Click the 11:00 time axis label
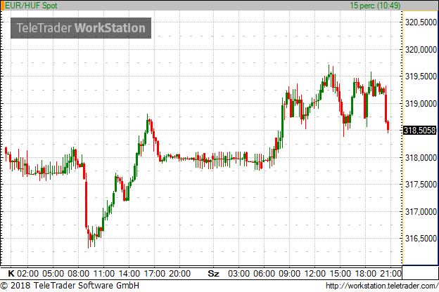This screenshot has width=439, height=292. pos(103,273)
